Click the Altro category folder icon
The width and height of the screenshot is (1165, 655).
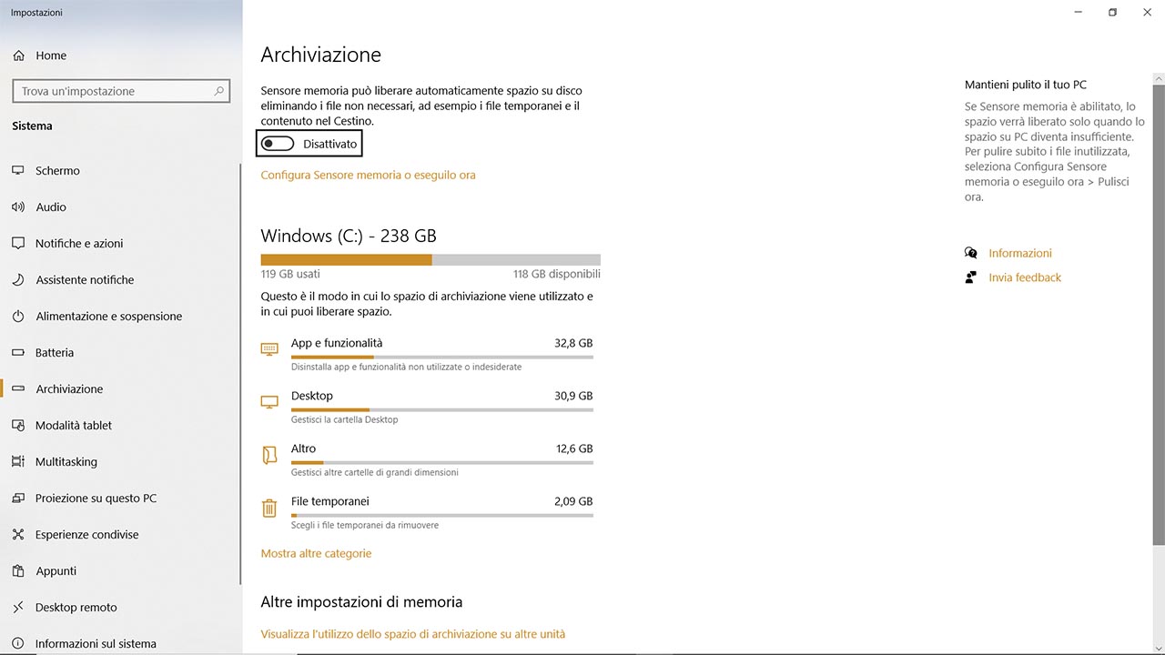click(x=269, y=455)
